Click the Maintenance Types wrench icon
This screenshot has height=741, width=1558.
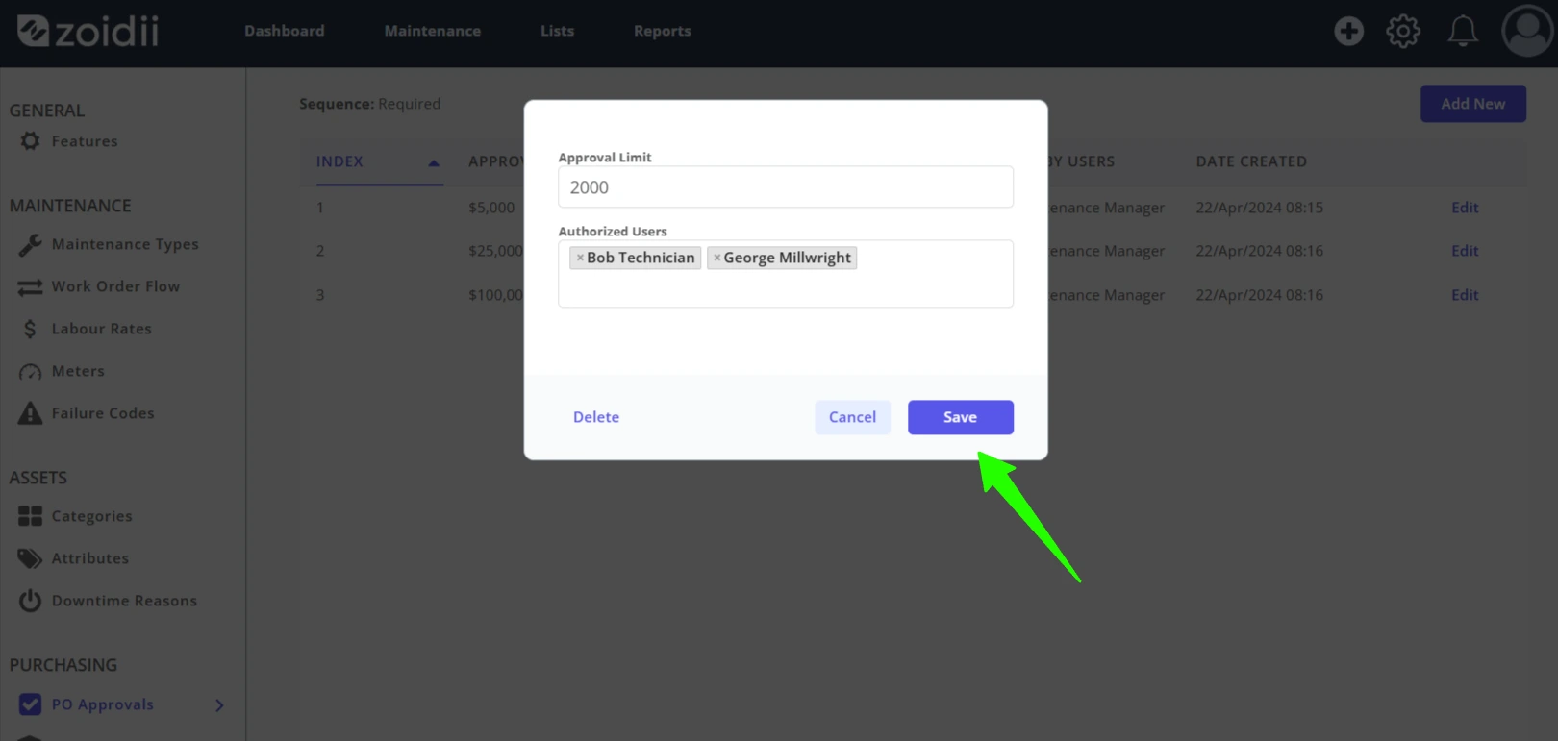click(x=30, y=244)
